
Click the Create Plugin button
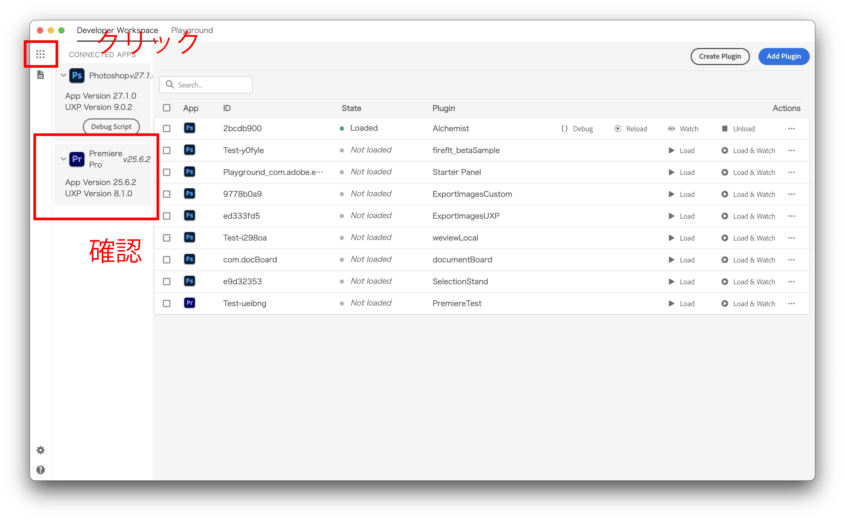(720, 57)
